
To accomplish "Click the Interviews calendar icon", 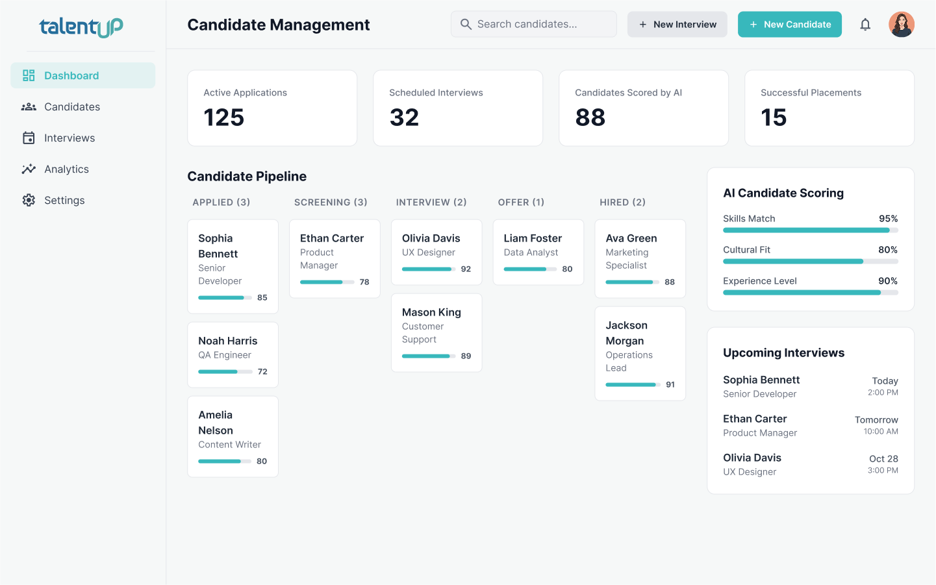I will pyautogui.click(x=29, y=138).
